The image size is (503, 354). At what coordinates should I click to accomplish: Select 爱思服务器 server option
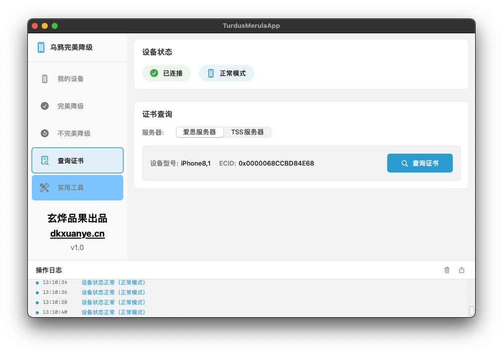point(199,132)
